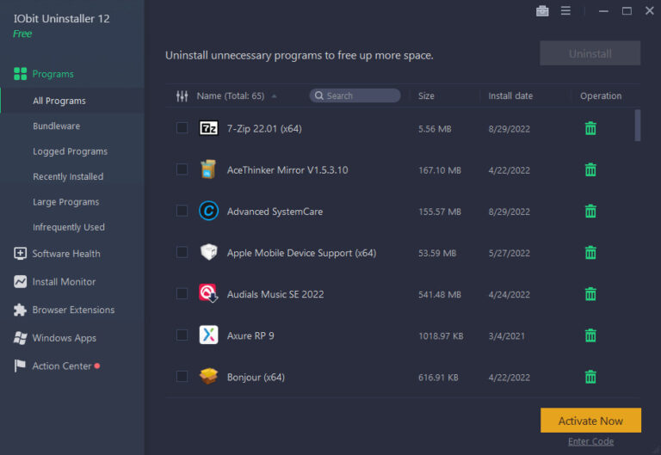Click the Advanced SystemCare program icon
This screenshot has width=661, height=455.
tap(208, 211)
